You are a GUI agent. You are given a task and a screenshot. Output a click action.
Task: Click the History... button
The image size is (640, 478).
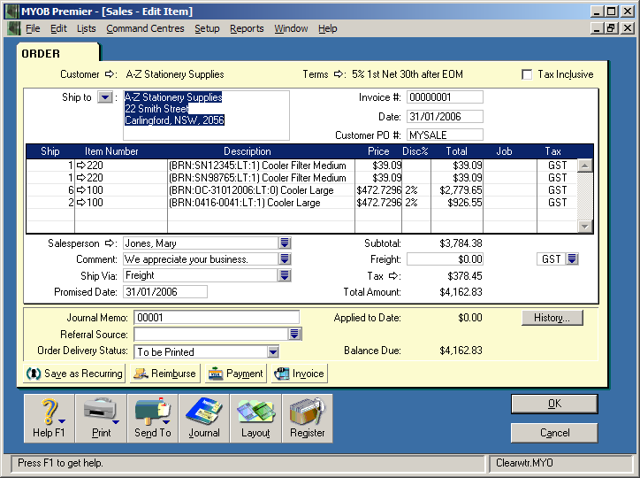click(x=552, y=318)
